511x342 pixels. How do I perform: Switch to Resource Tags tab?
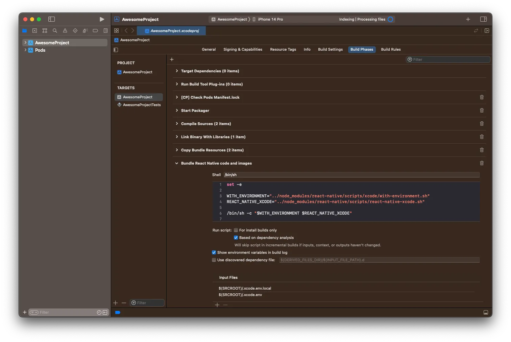coord(283,49)
